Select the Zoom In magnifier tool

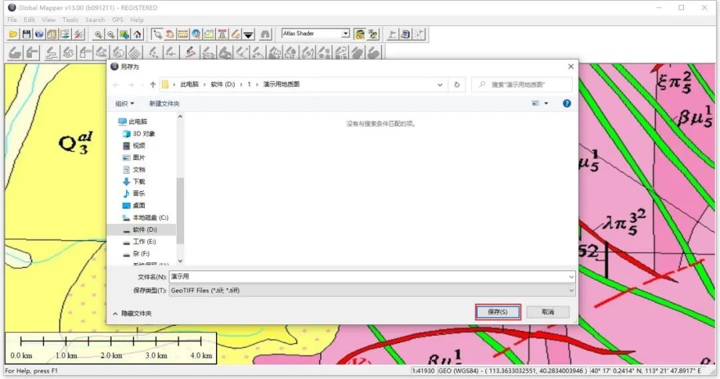98,34
